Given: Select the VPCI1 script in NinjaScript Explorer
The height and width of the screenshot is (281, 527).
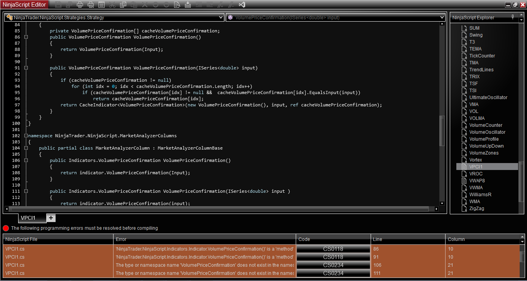Looking at the screenshot, I should [x=487, y=167].
